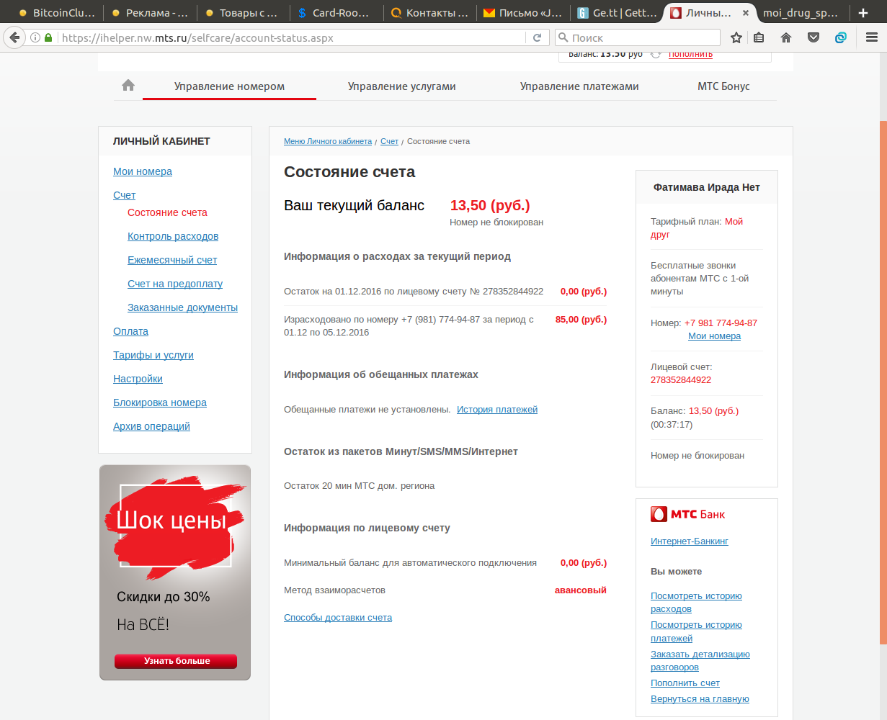Go to browser home page icon
Image resolution: width=887 pixels, height=720 pixels.
(786, 37)
